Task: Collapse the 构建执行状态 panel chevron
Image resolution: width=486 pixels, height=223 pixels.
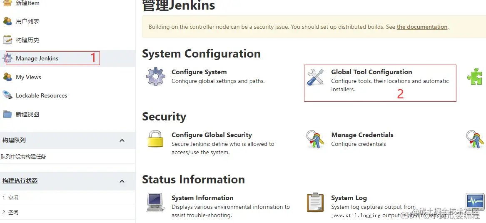Action: pyautogui.click(x=122, y=181)
